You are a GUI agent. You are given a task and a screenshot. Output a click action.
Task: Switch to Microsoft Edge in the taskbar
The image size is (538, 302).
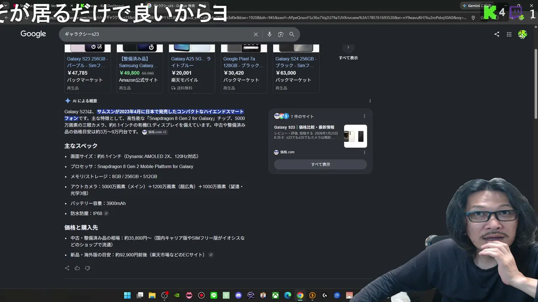click(287, 295)
